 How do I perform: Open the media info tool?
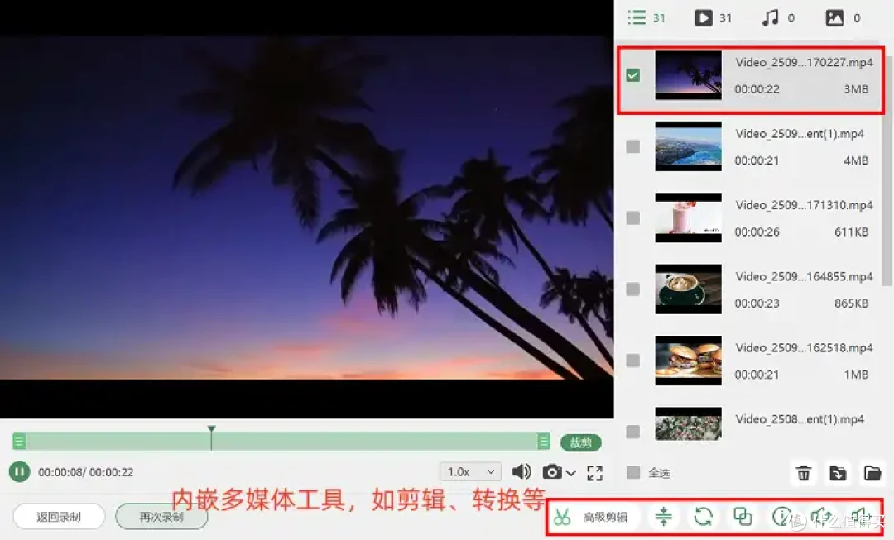[781, 517]
